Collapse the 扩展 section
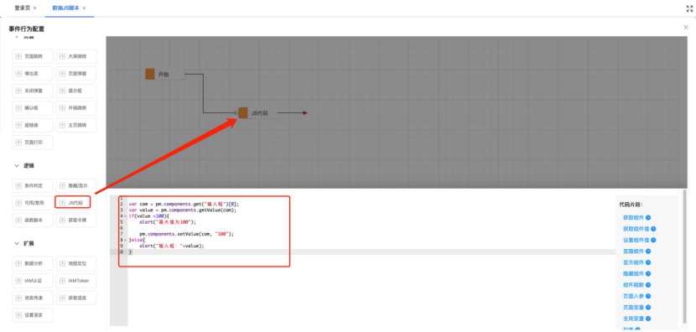The height and width of the screenshot is (332, 696). (x=17, y=244)
